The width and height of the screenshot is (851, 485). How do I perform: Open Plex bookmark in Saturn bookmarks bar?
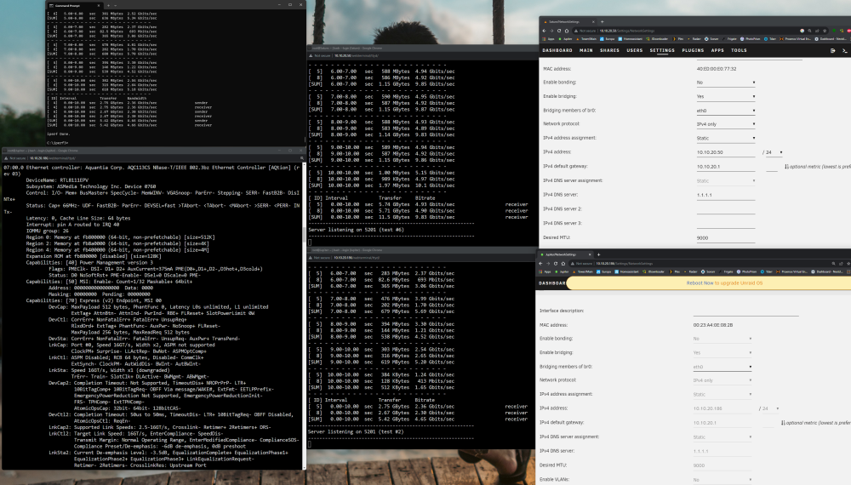tap(678, 39)
